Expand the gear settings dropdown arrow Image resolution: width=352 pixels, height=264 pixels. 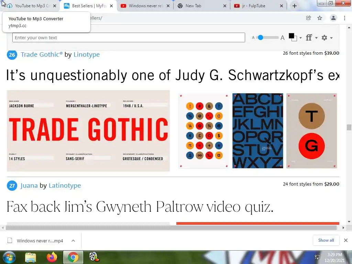(331, 38)
